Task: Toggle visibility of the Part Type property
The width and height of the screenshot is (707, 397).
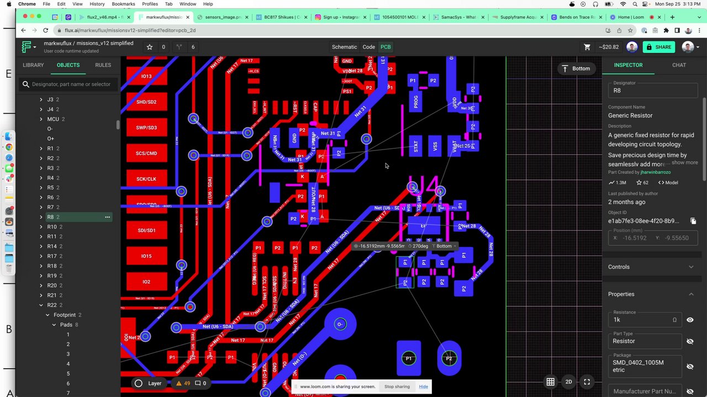Action: [x=690, y=341]
